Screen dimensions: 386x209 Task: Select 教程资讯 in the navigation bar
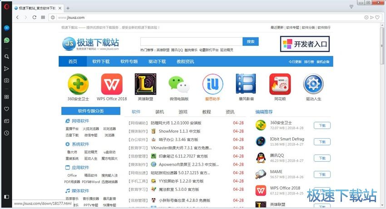pos(185,61)
